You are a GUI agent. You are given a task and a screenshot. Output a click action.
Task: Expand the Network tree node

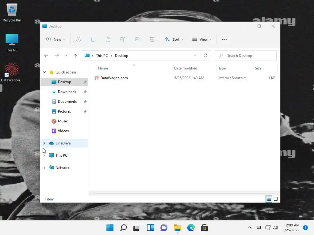[x=44, y=168]
